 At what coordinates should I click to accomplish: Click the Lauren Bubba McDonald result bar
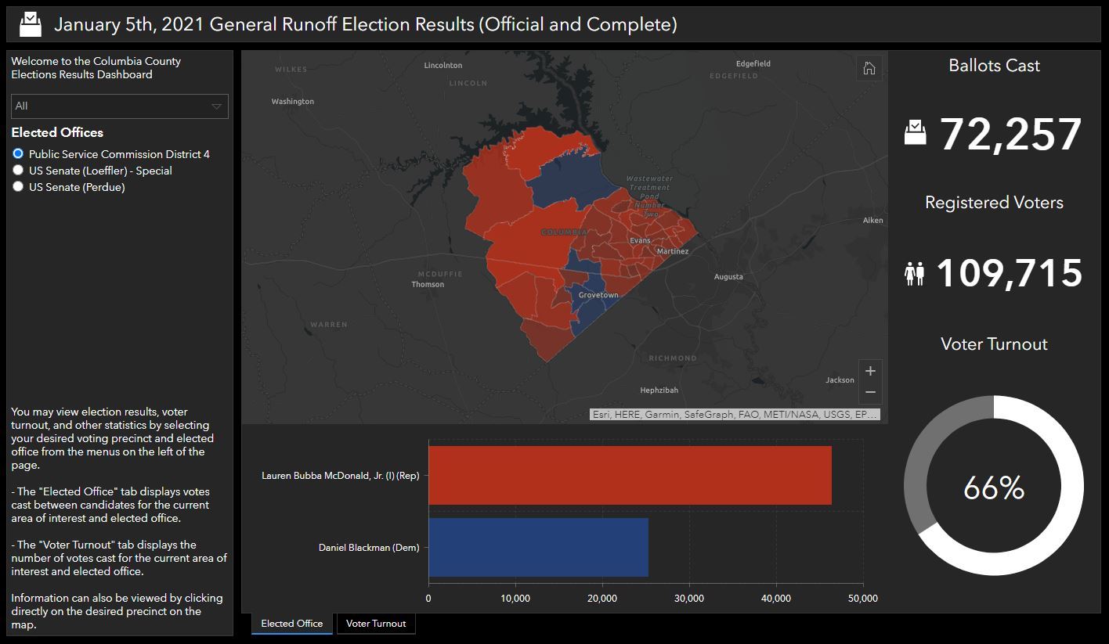[627, 475]
